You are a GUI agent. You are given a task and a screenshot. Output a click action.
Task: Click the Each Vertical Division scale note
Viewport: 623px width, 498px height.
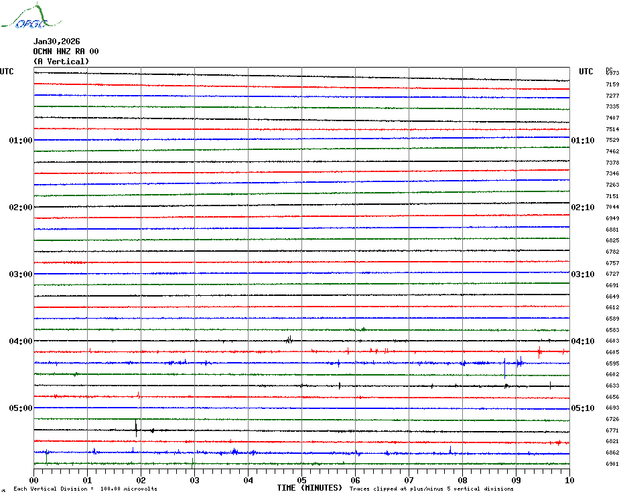point(85,489)
